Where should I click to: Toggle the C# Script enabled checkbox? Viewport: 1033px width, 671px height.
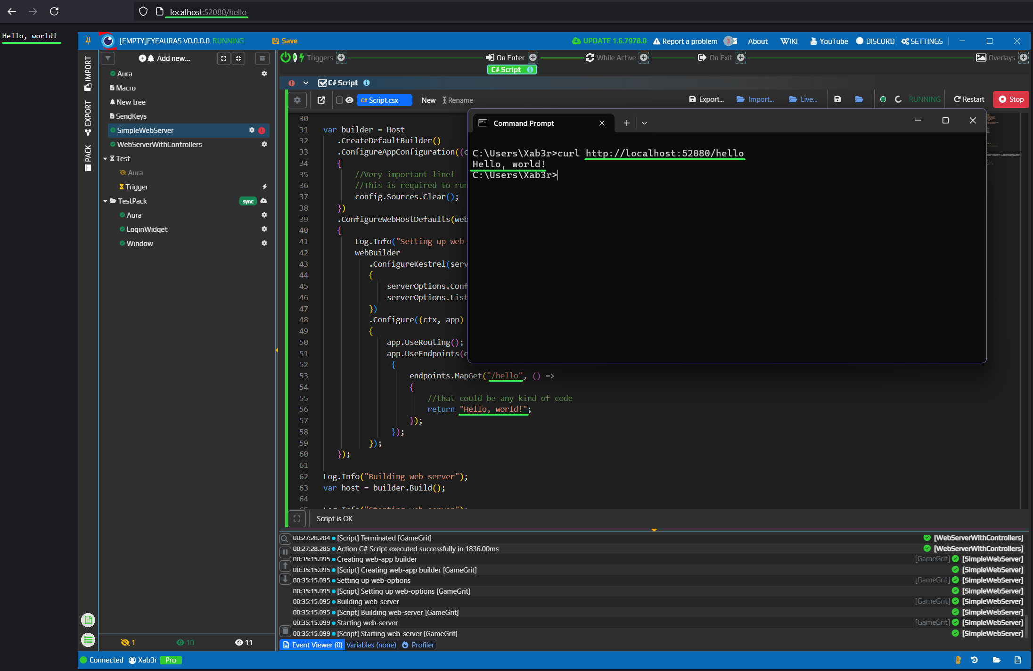pyautogui.click(x=322, y=83)
